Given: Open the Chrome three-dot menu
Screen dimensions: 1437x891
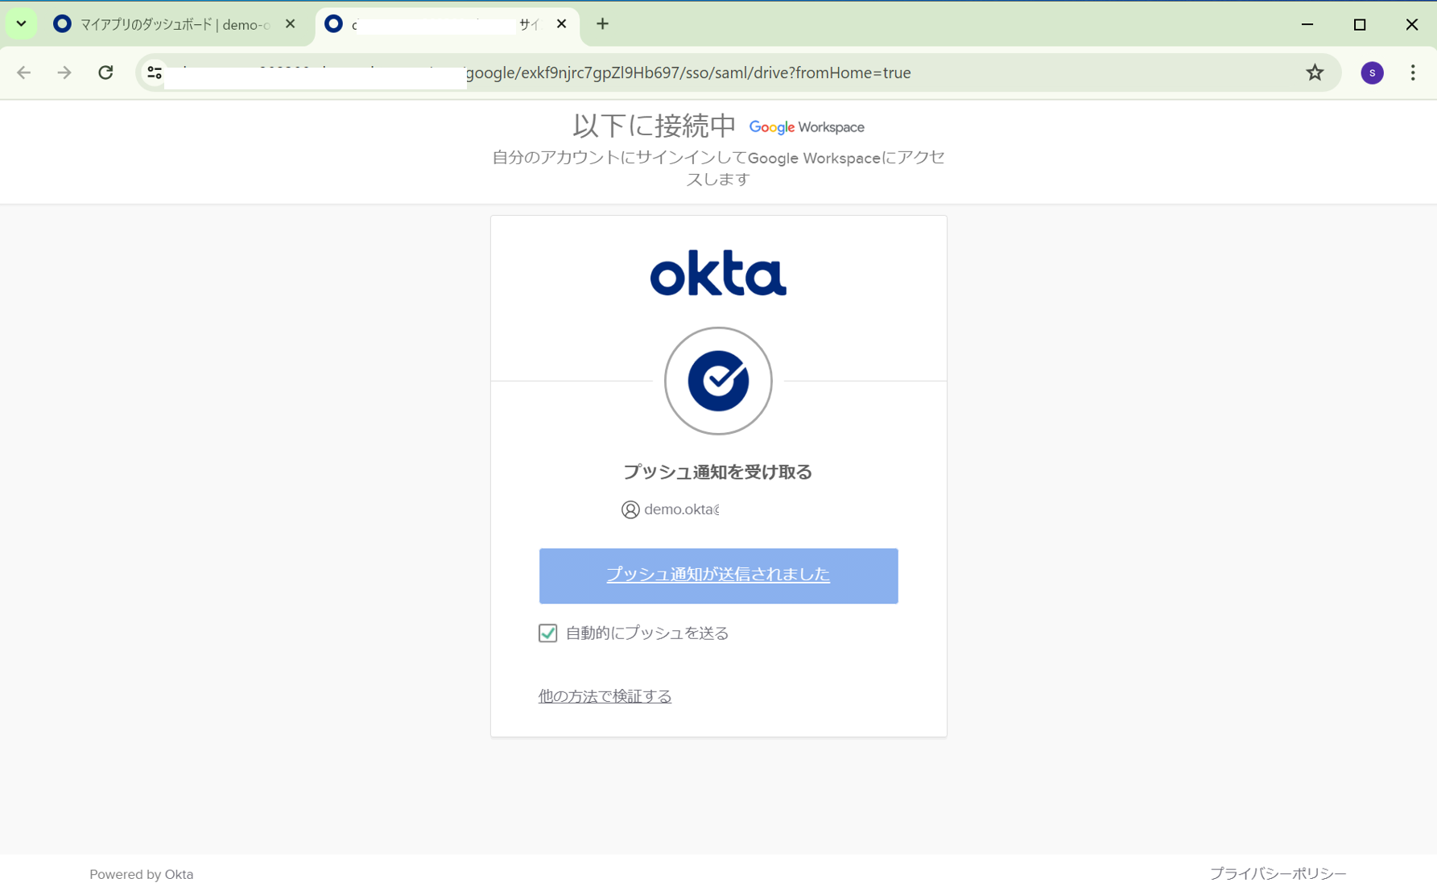Looking at the screenshot, I should coord(1413,72).
